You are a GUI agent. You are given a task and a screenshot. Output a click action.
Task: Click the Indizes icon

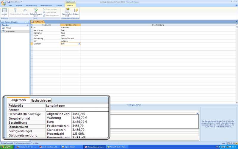[76, 11]
